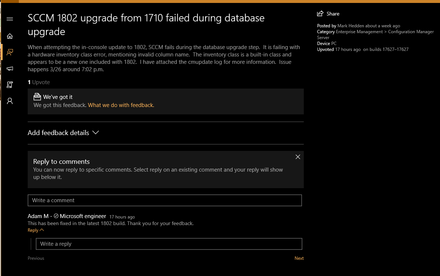Click '17 hours ago' comment timestamp
Viewport: 440px width, 276px height.
coord(122,217)
